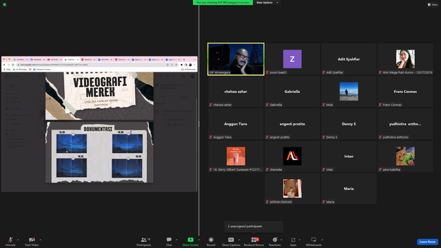Open new tab plus in shared browser
Viewport: 441px width, 248px height.
pyautogui.click(x=184, y=60)
